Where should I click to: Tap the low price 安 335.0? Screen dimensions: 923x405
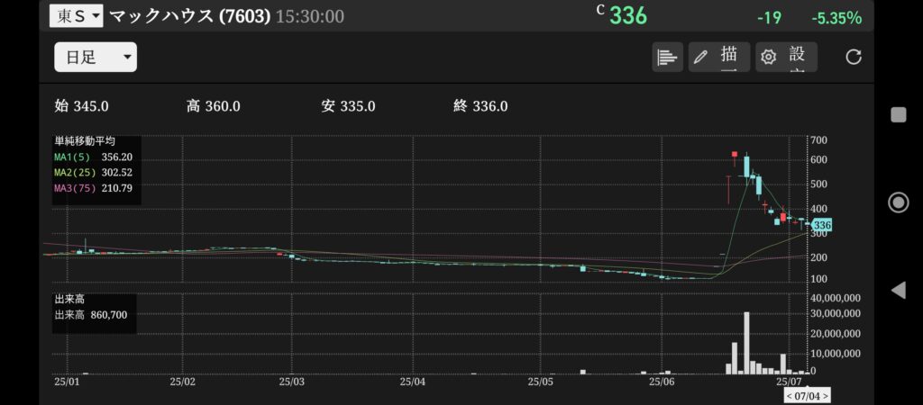(348, 106)
